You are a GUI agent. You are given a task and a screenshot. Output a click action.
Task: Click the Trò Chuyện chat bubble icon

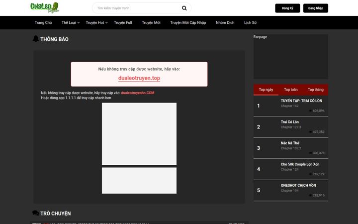36,213
